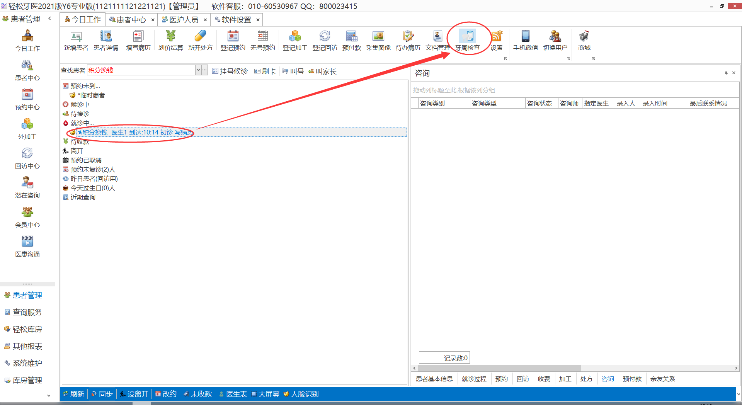
Task: Expand the 商城 toolbar group launcher
Action: coord(593,59)
